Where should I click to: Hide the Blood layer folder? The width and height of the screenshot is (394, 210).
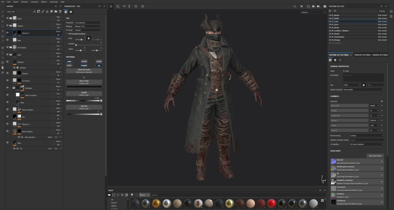[x=7, y=18]
